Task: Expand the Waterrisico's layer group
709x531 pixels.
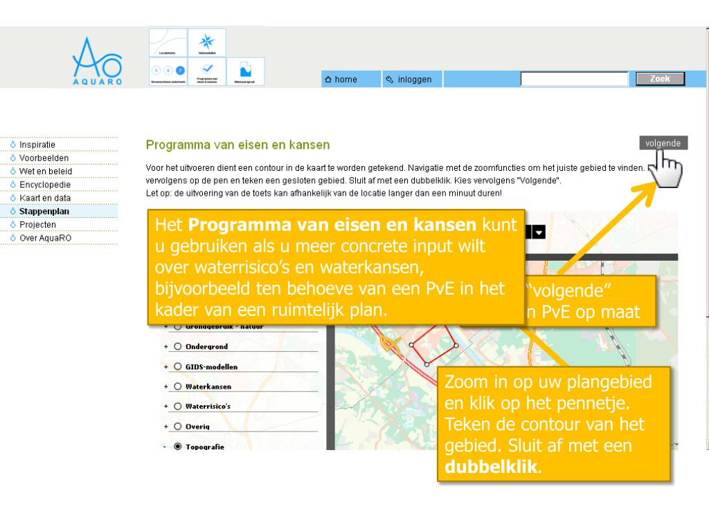Action: 166,407
